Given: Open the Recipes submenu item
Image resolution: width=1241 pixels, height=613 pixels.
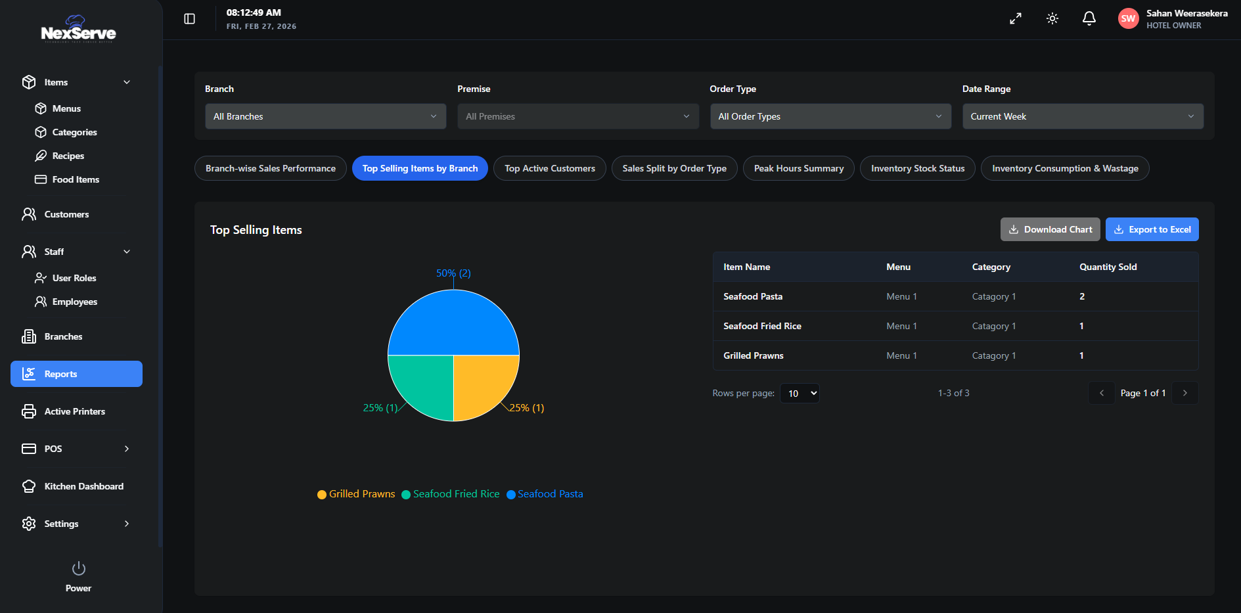Looking at the screenshot, I should click(68, 156).
